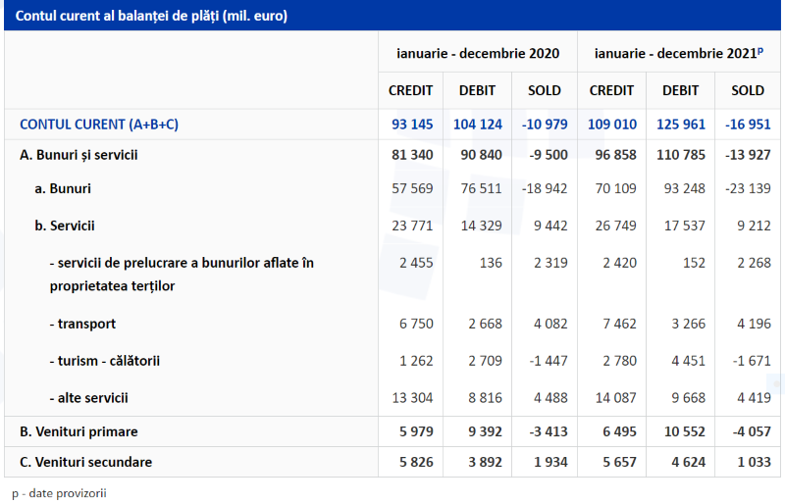785x504 pixels.
Task: Select the value 1 262
Action: pos(416,361)
